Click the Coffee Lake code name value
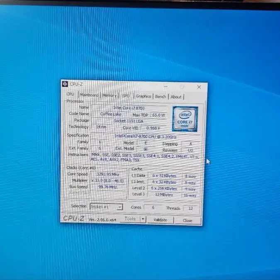 click(110, 114)
